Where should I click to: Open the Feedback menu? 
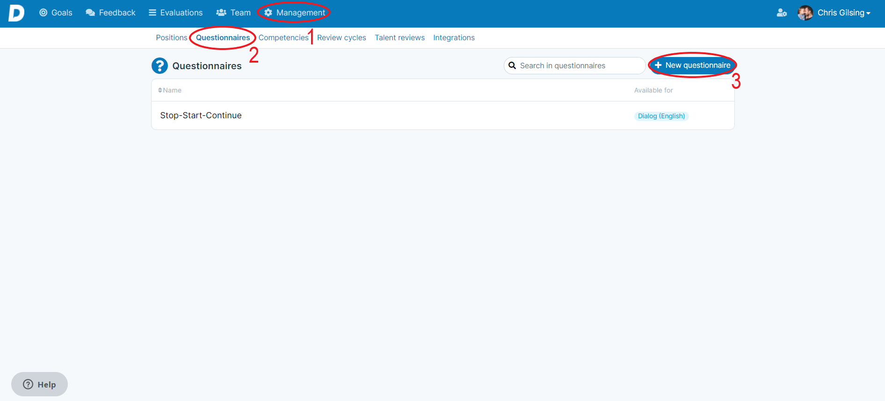(x=110, y=13)
